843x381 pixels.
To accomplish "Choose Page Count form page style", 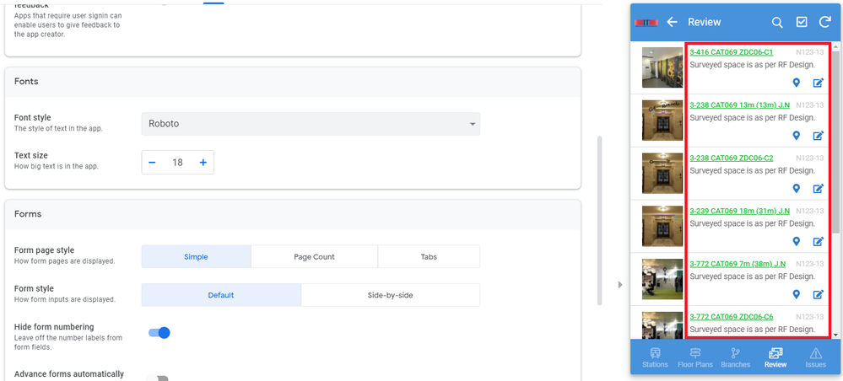I will pos(314,256).
